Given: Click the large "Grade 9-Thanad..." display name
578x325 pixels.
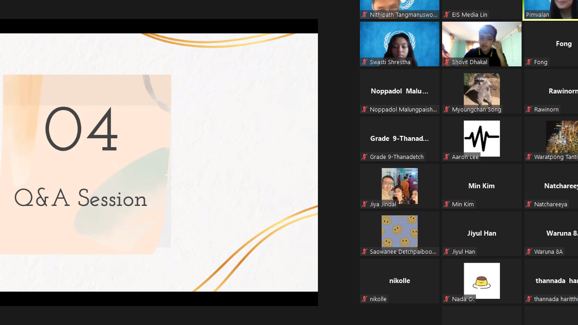Looking at the screenshot, I should point(400,139).
